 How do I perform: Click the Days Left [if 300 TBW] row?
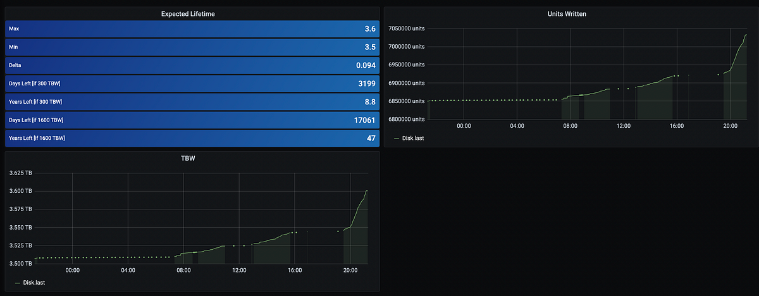click(x=192, y=83)
